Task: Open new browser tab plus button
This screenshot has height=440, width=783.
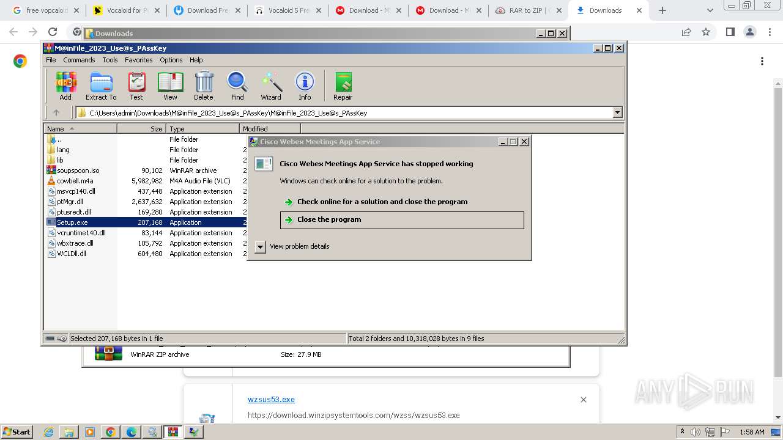Action: pos(662,10)
